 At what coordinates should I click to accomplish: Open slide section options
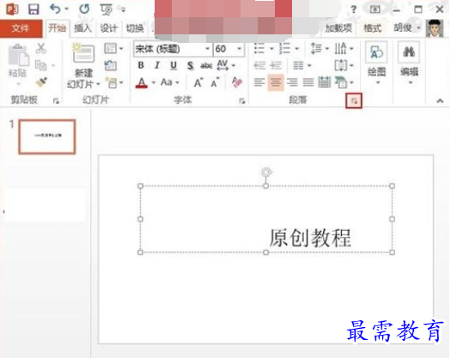(x=114, y=82)
